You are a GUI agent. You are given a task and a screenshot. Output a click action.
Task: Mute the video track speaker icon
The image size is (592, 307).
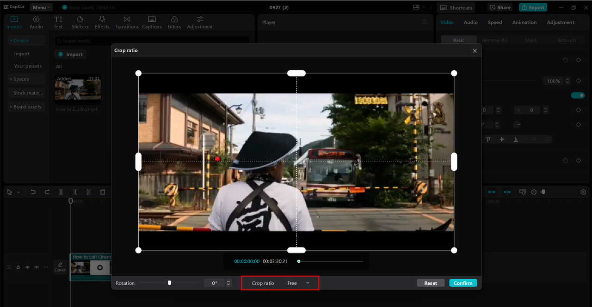click(x=37, y=267)
